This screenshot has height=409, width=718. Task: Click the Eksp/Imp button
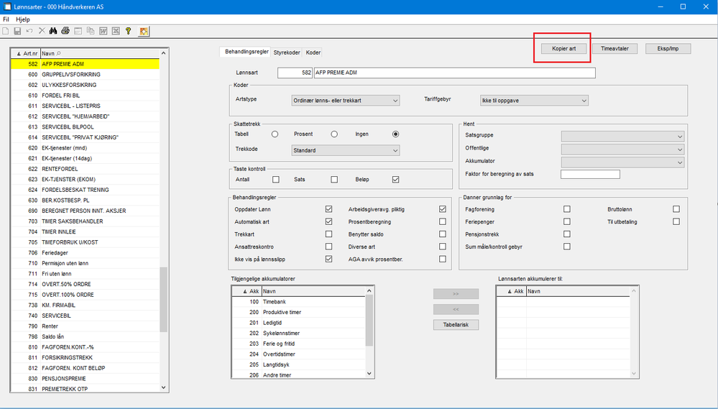(x=668, y=49)
